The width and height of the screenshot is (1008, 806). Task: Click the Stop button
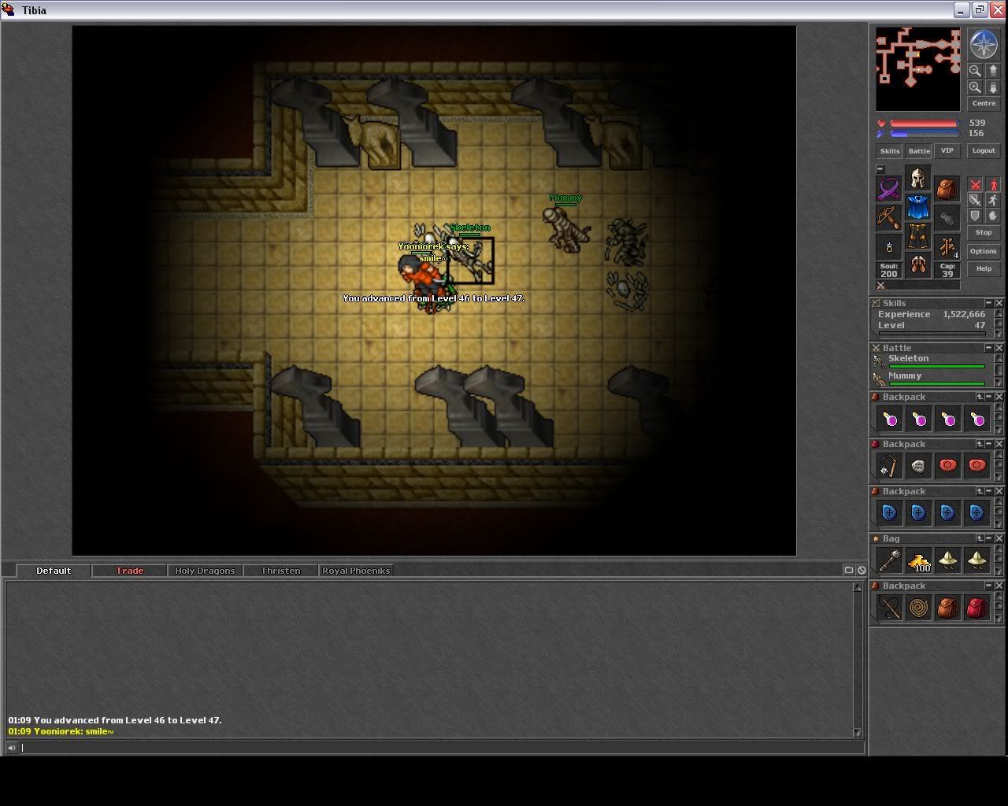pyautogui.click(x=984, y=233)
